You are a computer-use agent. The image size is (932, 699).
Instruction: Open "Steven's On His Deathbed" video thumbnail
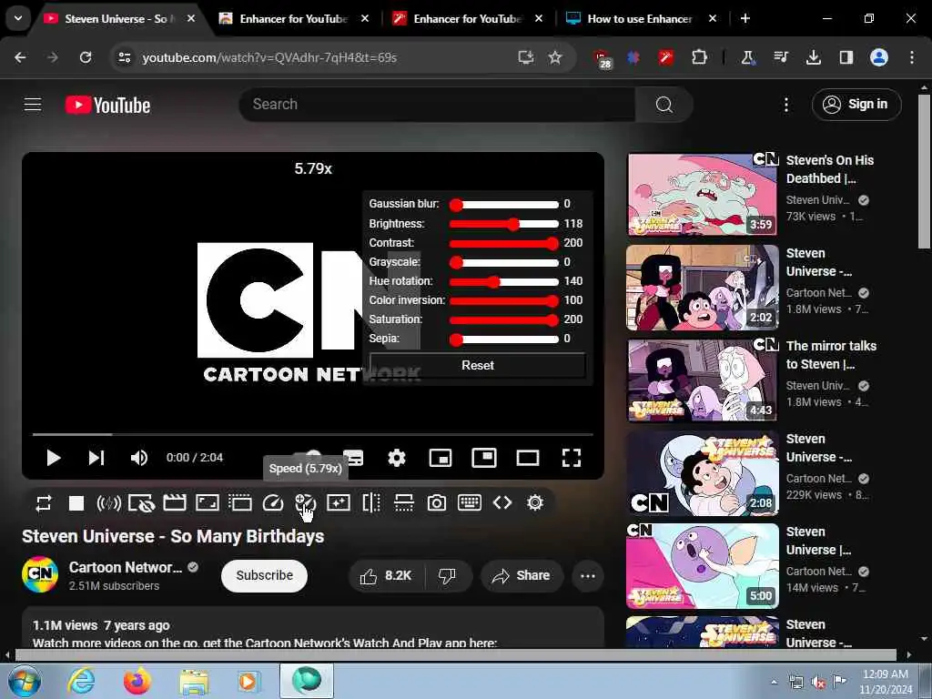coord(702,195)
